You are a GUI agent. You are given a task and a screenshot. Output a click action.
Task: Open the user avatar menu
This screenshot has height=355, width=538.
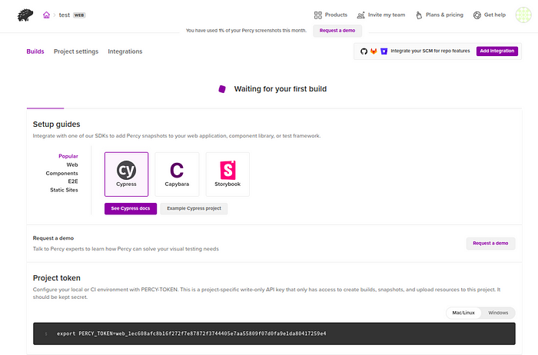tap(523, 15)
